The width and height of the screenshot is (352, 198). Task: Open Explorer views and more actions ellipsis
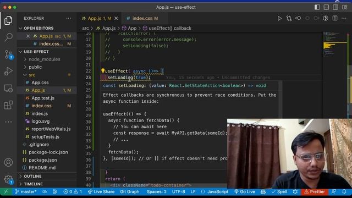69,18
